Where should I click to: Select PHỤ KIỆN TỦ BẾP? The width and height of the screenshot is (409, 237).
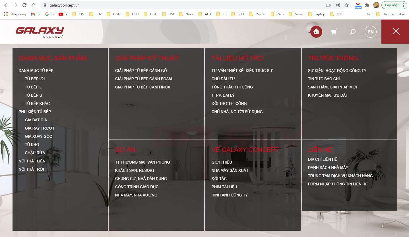pyautogui.click(x=35, y=112)
